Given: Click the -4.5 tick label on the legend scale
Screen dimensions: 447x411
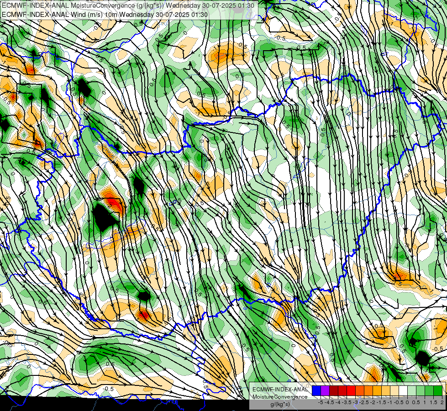Looking at the screenshot, I should pyautogui.click(x=329, y=402).
